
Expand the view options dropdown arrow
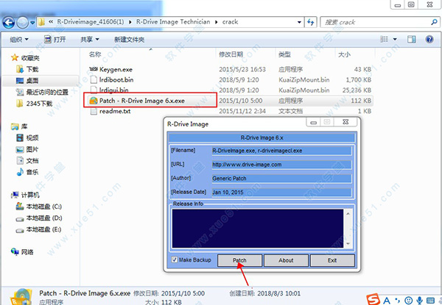[x=395, y=40]
